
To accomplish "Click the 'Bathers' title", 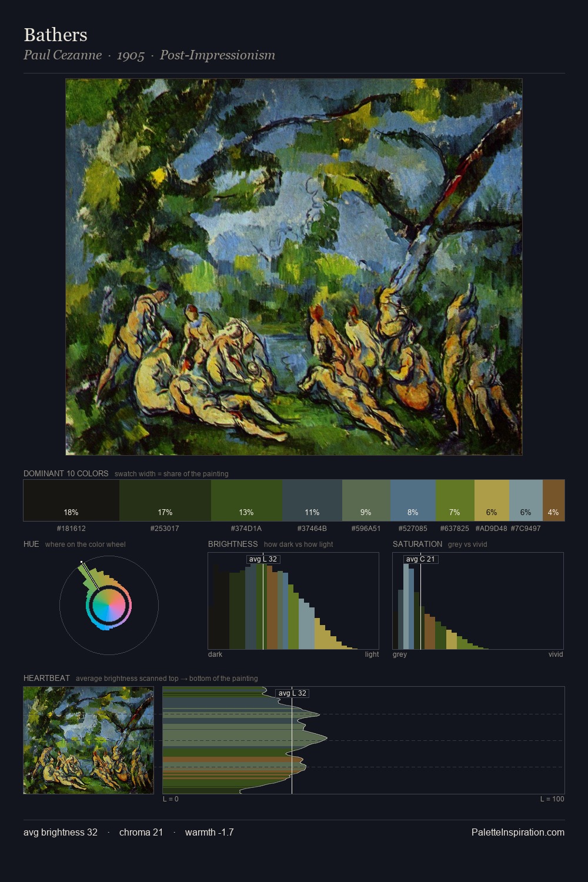I will click(x=55, y=35).
